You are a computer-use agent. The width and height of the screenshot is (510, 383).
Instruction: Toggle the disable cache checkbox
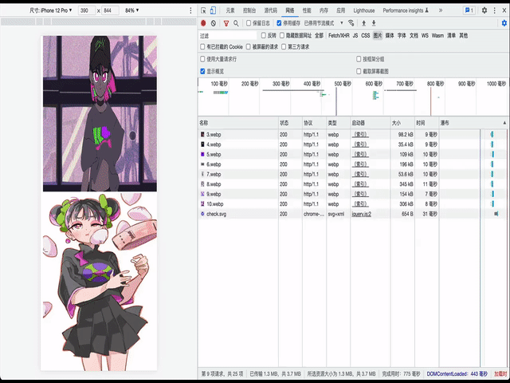pyautogui.click(x=279, y=23)
